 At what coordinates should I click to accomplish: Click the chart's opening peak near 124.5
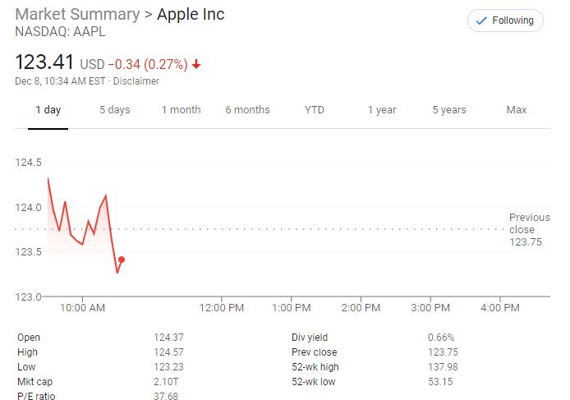[x=48, y=178]
